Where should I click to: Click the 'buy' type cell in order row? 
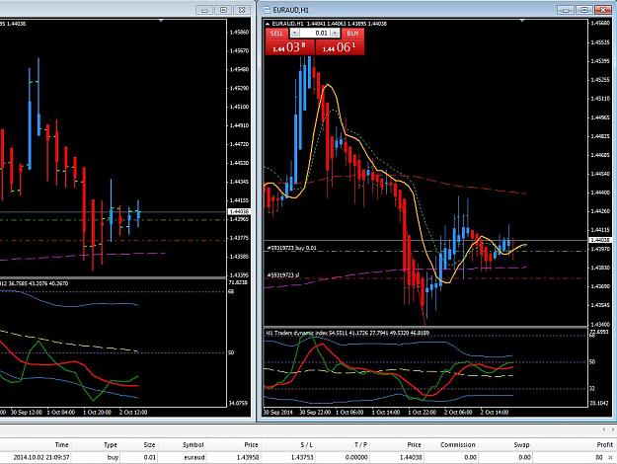pos(113,457)
